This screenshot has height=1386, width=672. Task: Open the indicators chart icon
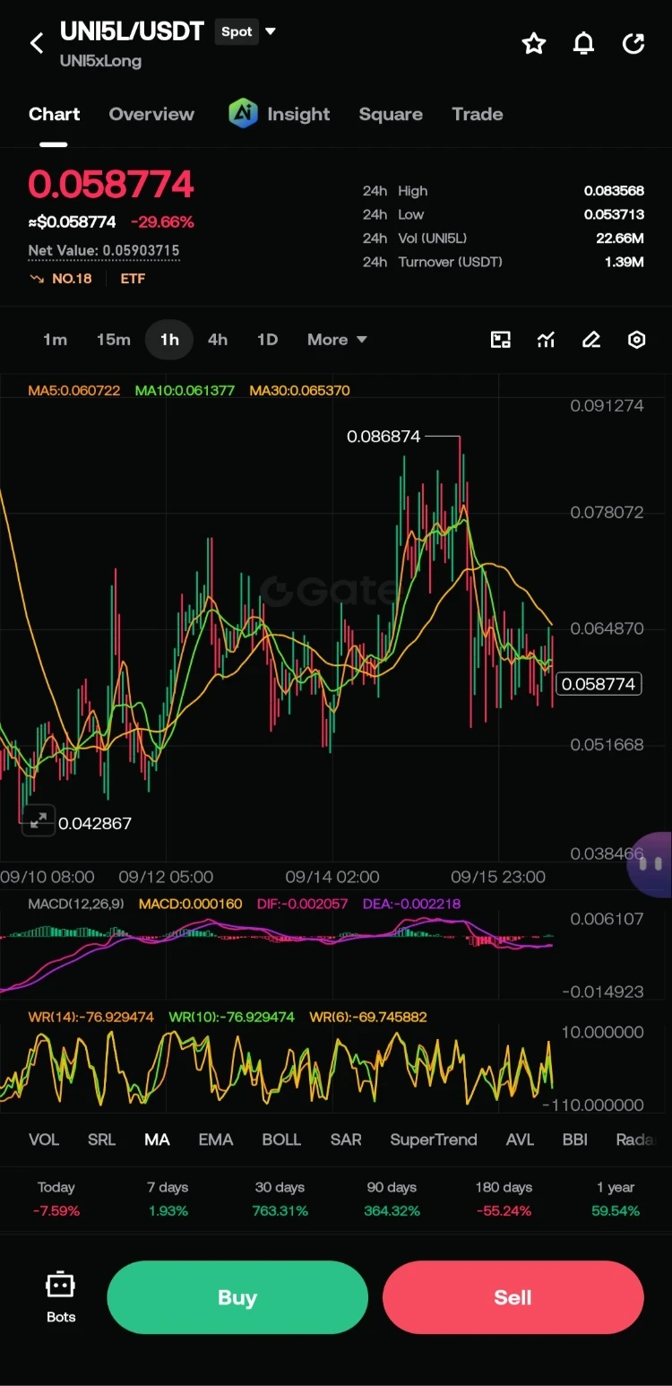546,340
